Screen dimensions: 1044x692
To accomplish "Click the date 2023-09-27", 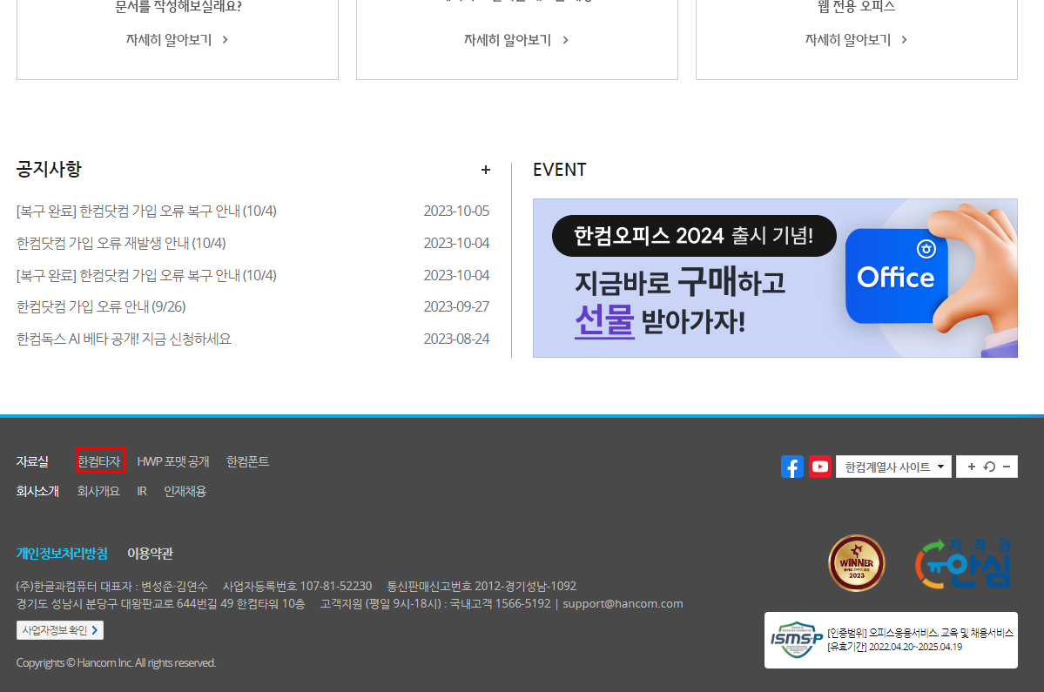I will pos(456,306).
